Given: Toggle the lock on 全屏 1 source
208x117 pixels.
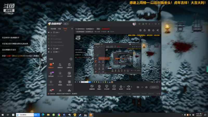Looking at the screenshot, I should click(x=51, y=49).
